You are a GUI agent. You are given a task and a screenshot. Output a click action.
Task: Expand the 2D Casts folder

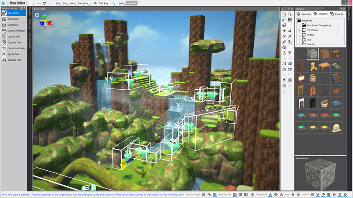[299, 30]
